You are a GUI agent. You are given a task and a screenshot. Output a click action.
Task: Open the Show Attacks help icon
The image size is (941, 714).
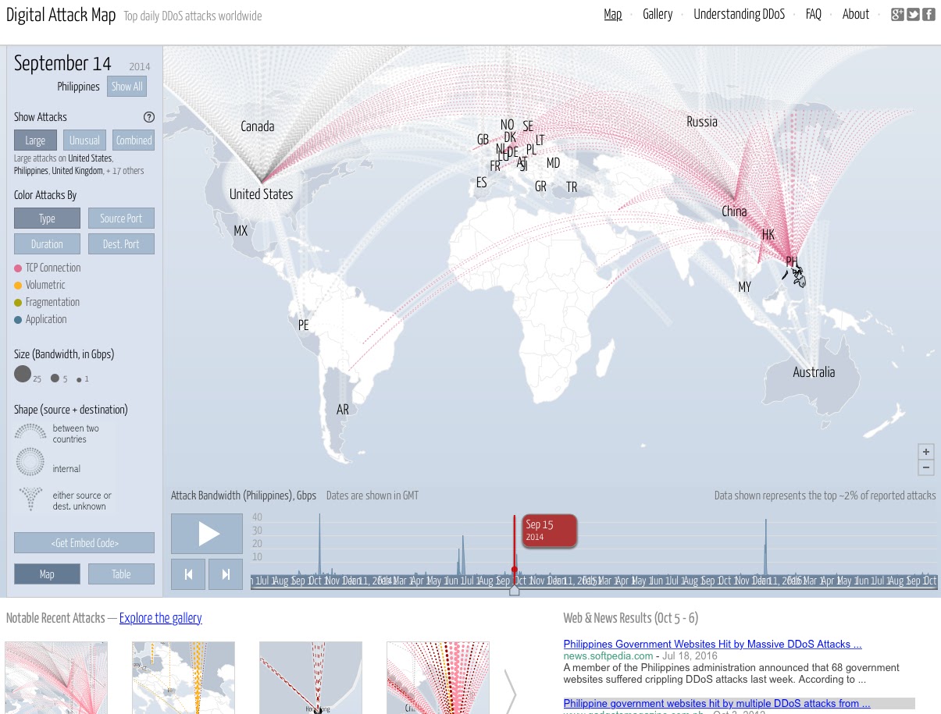coord(149,117)
